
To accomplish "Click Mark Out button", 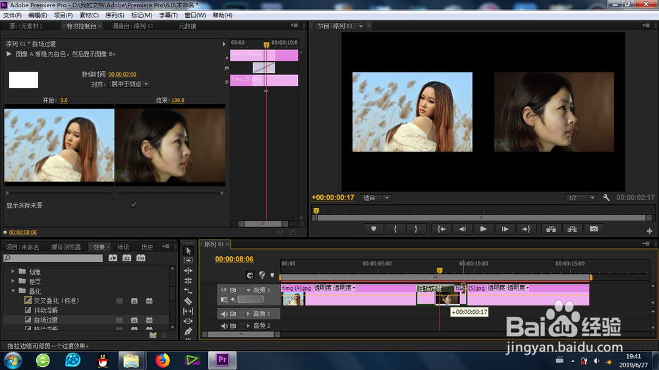I will (x=416, y=229).
